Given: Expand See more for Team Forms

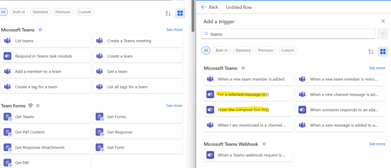Looking at the screenshot, I should coord(174,106).
